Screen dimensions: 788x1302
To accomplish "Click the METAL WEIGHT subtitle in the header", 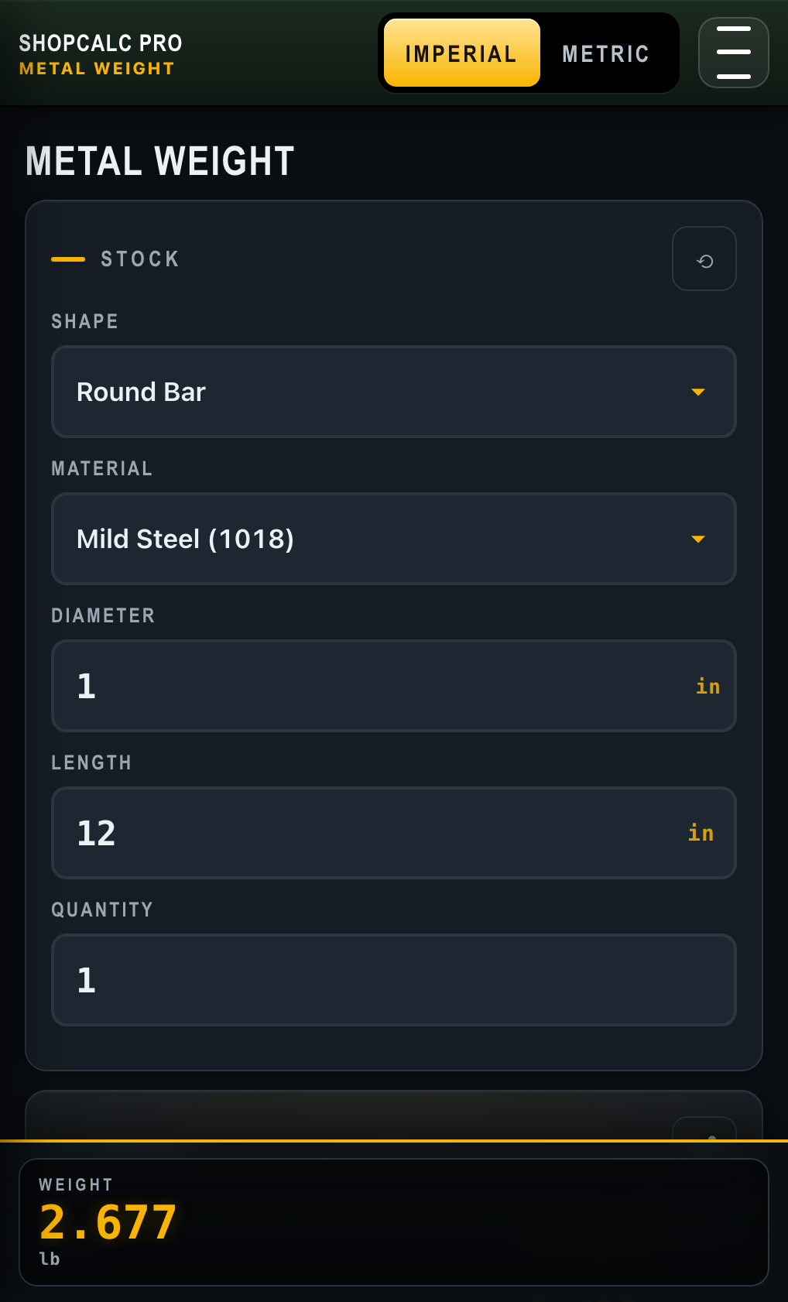I will pyautogui.click(x=94, y=68).
